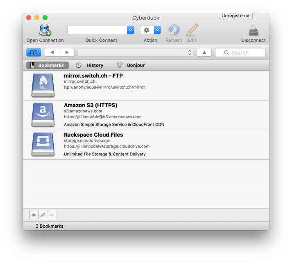Select the Amazon S3 (HTTPS) bookmark title
Image resolution: width=292 pixels, height=263 pixels.
pos(91,105)
